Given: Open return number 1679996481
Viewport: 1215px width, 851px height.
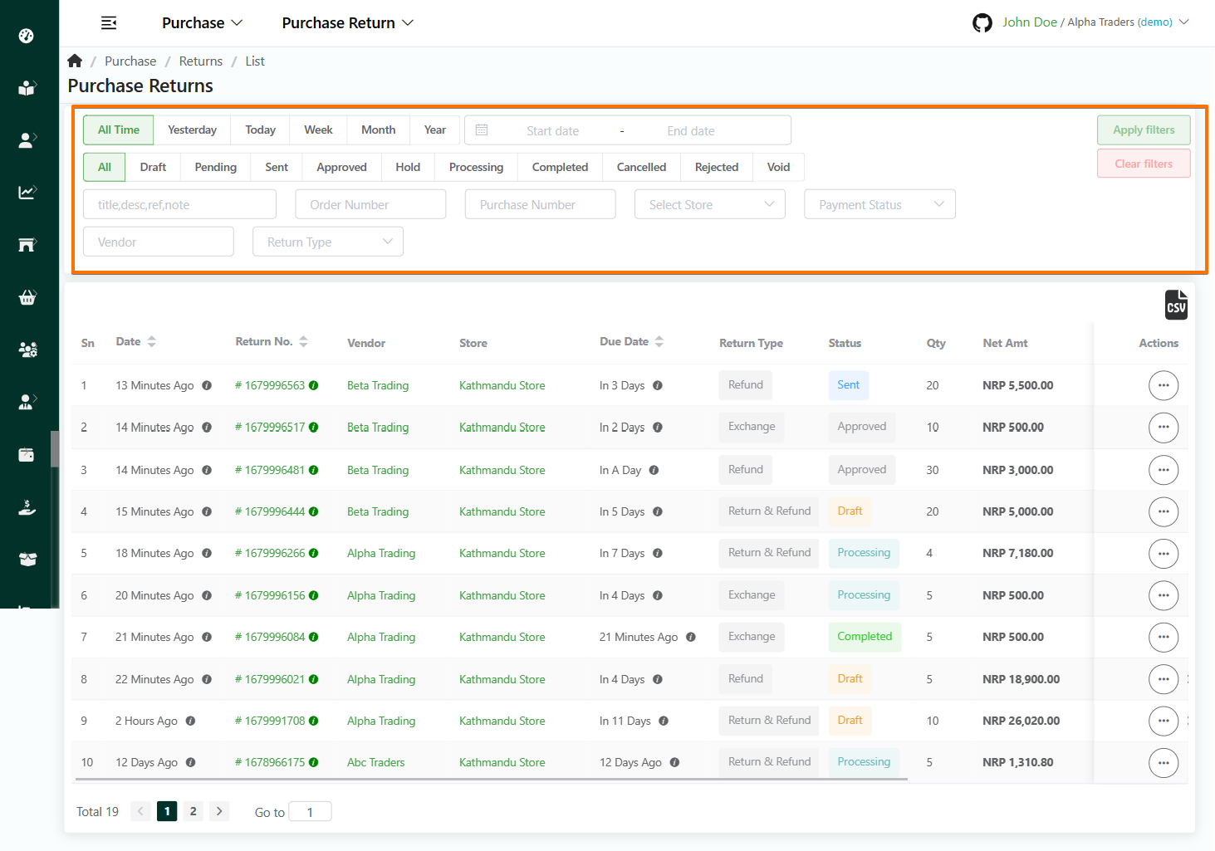Looking at the screenshot, I should (270, 470).
